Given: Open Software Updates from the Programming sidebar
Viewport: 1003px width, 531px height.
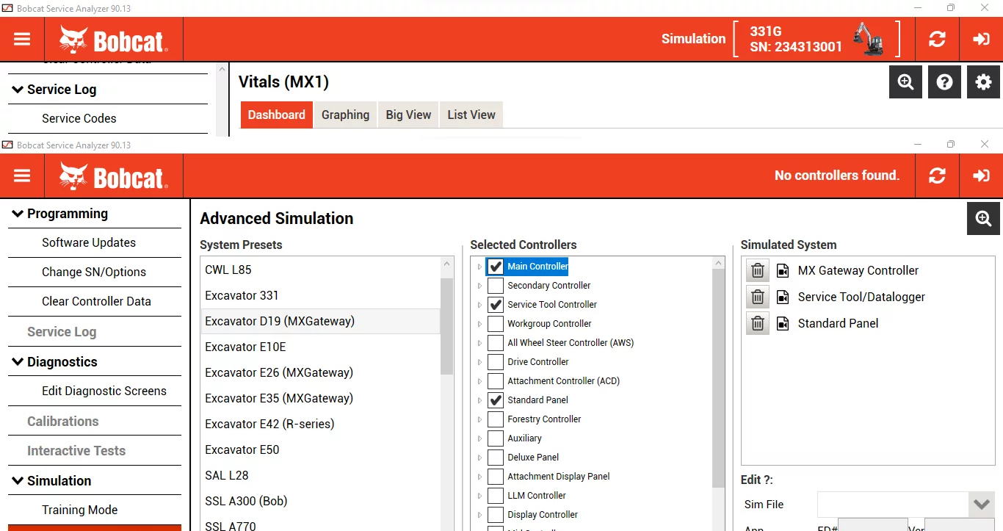Looking at the screenshot, I should click(89, 242).
